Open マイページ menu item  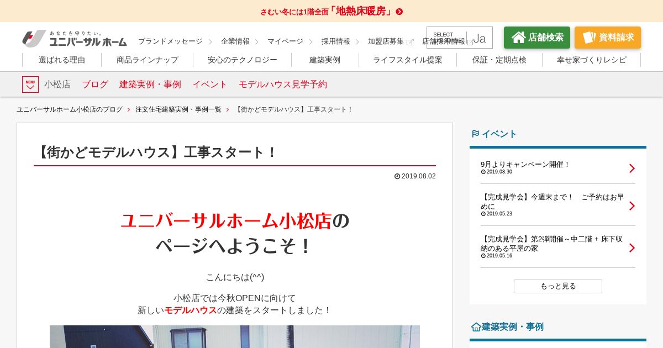pos(285,41)
